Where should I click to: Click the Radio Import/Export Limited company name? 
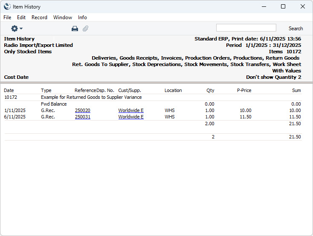[x=38, y=45]
